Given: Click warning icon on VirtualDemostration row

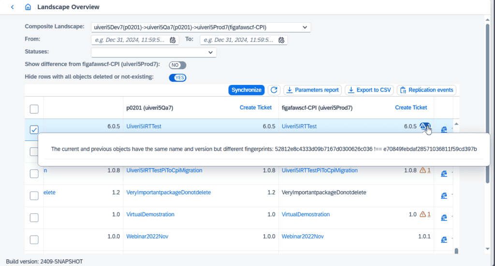Looking at the screenshot, I should (x=425, y=215).
